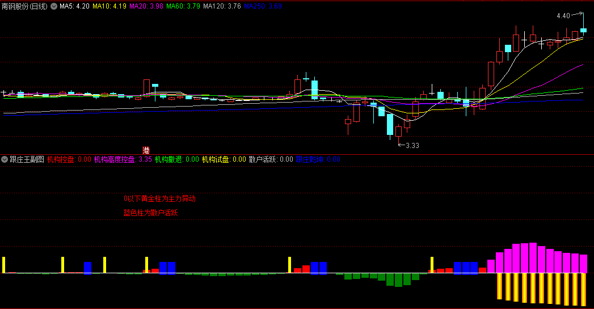Select the 机构控盘: 0.00 value
Viewport: 594px width, 309px height.
click(69, 159)
